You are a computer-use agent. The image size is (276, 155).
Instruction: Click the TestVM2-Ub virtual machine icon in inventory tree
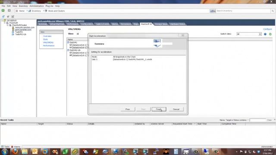[13, 34]
